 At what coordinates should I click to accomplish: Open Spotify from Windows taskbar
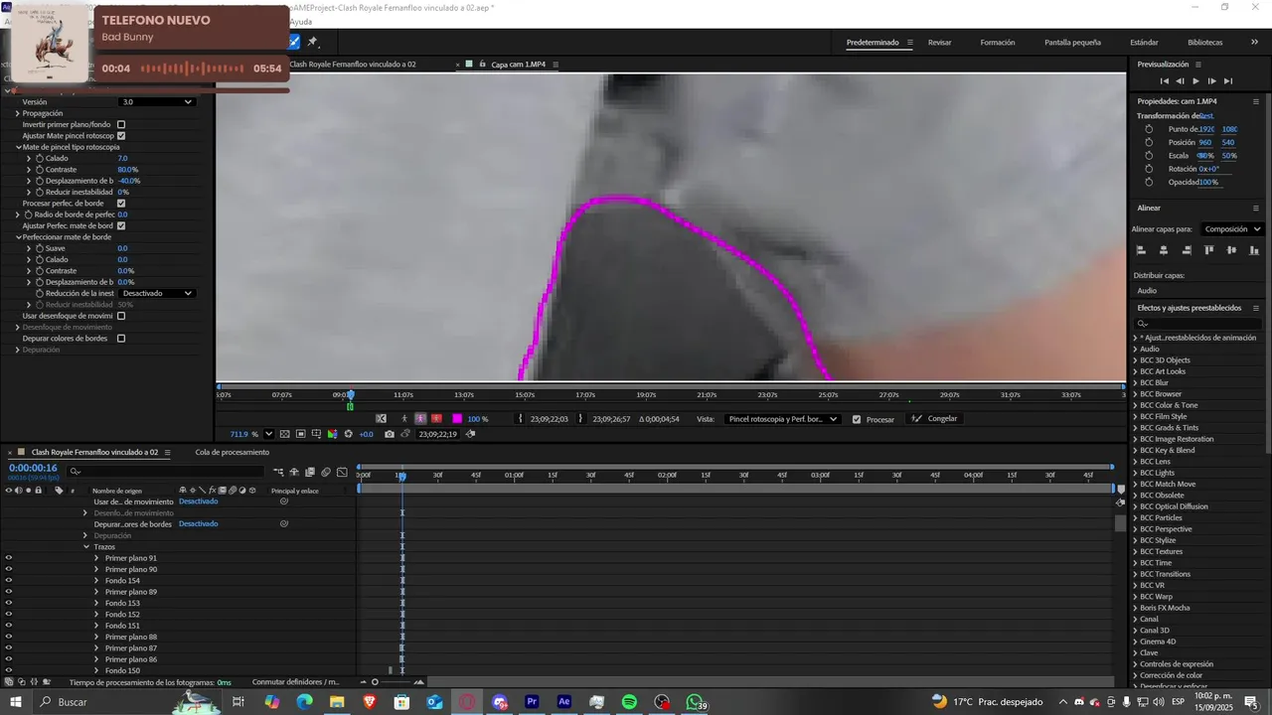click(630, 702)
